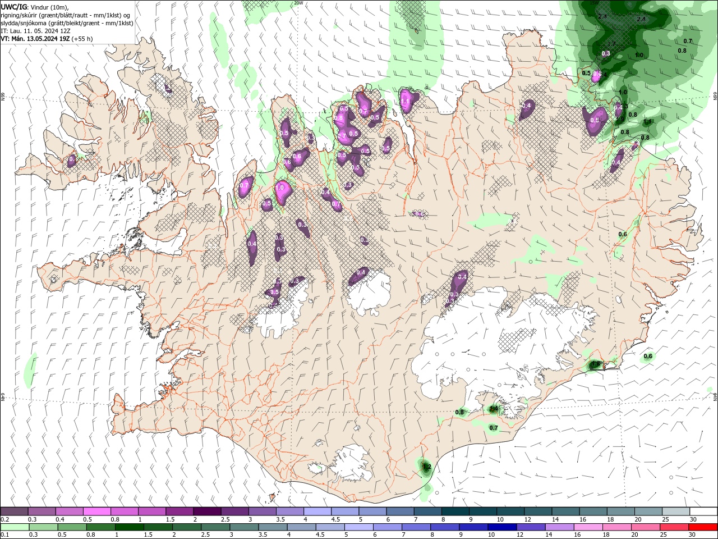The height and width of the screenshot is (539, 718).
Task: Choose the deep navy 10 swatch, lower legend row
Action: pos(502,527)
